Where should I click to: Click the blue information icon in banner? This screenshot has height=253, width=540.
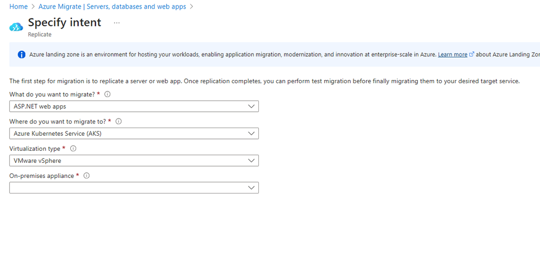click(x=22, y=55)
